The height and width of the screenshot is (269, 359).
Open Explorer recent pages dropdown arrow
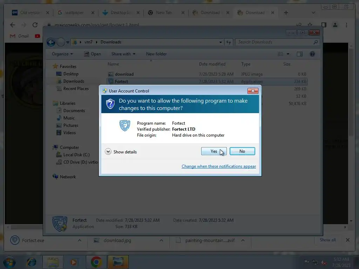pyautogui.click(x=68, y=42)
